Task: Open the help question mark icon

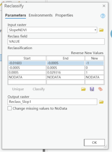Action: (x=103, y=16)
